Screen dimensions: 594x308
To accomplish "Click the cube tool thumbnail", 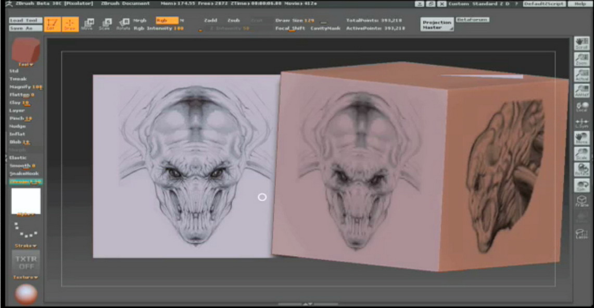I will [26, 50].
